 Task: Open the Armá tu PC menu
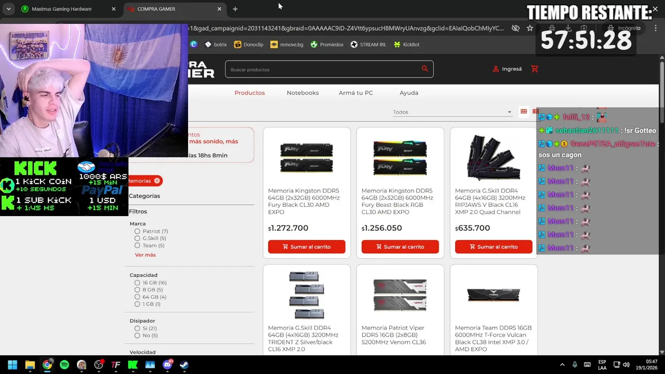[356, 93]
